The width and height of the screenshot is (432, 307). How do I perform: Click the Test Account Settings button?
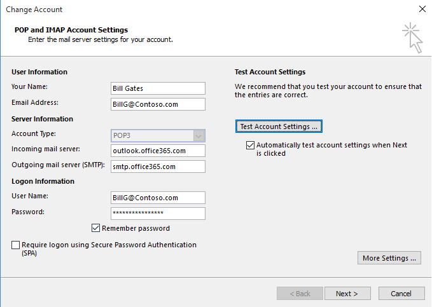pos(279,126)
